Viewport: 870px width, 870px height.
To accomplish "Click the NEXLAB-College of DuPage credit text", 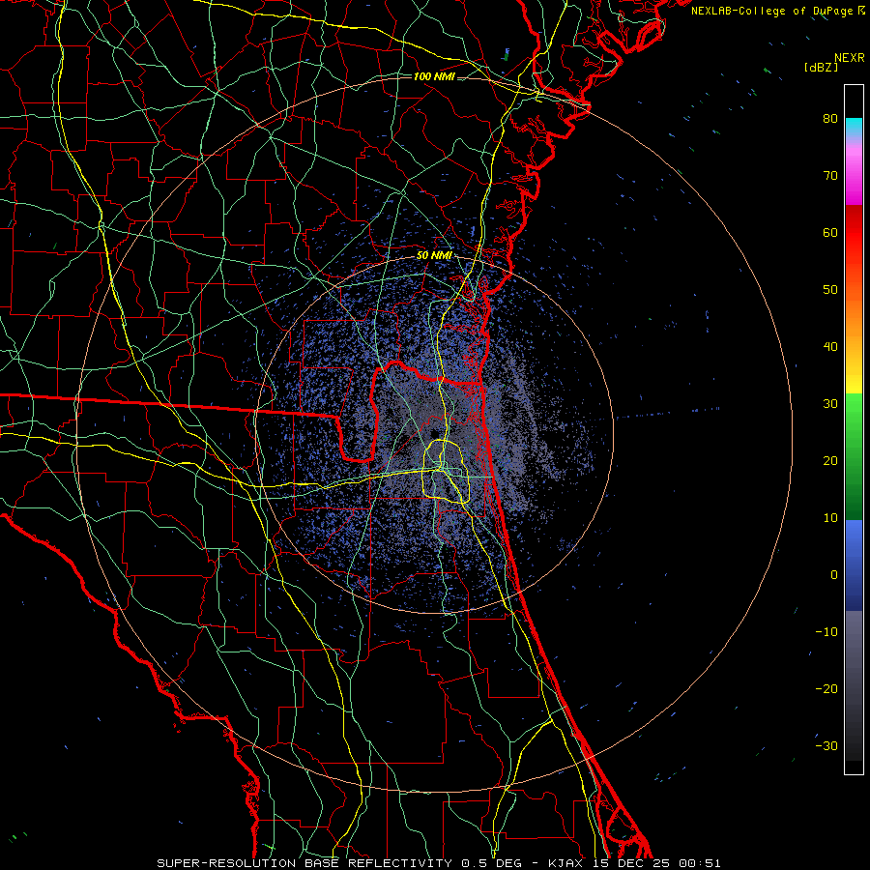I will 771,11.
